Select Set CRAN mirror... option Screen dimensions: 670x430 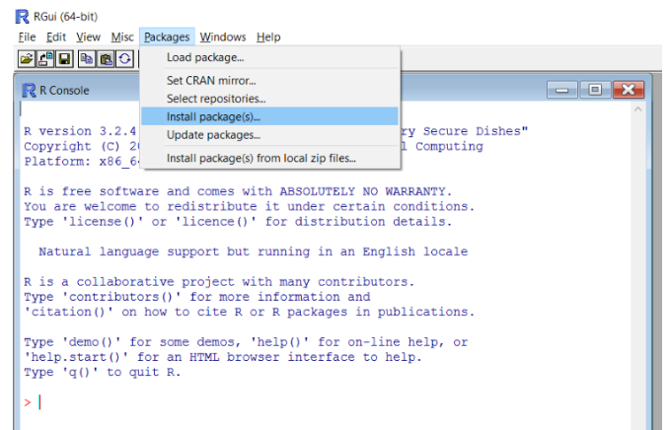click(269, 80)
